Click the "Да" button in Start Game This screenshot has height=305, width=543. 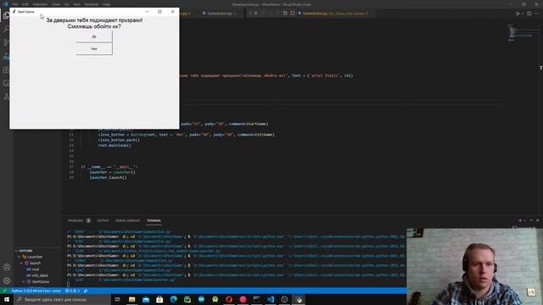click(94, 36)
